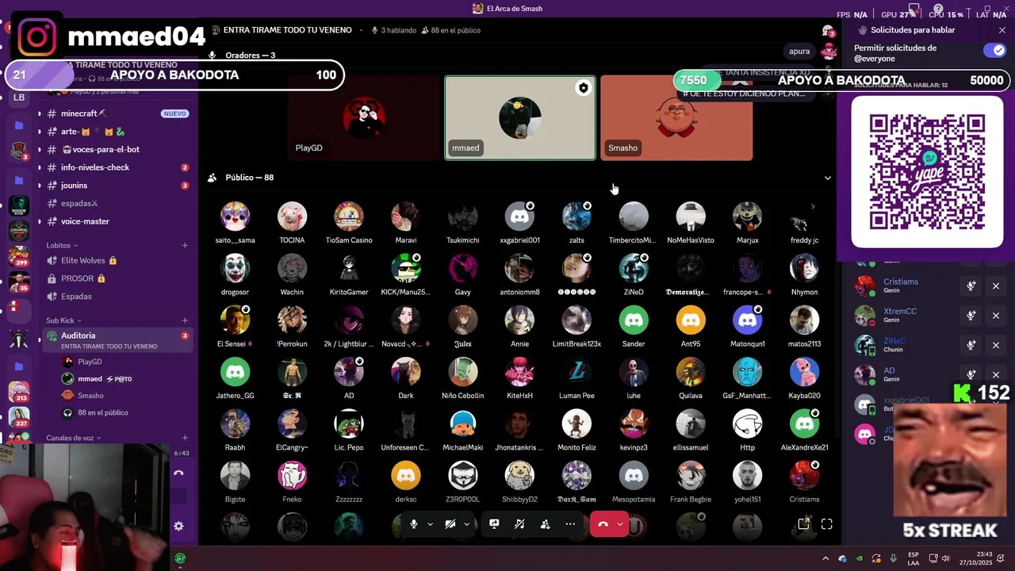Click the crossed-out music note icon
This screenshot has width=1015, height=571.
click(519, 524)
